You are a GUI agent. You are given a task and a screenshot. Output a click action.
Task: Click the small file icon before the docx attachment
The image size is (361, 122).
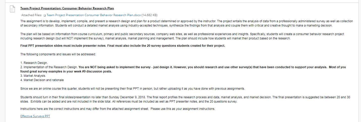[x=45, y=15]
